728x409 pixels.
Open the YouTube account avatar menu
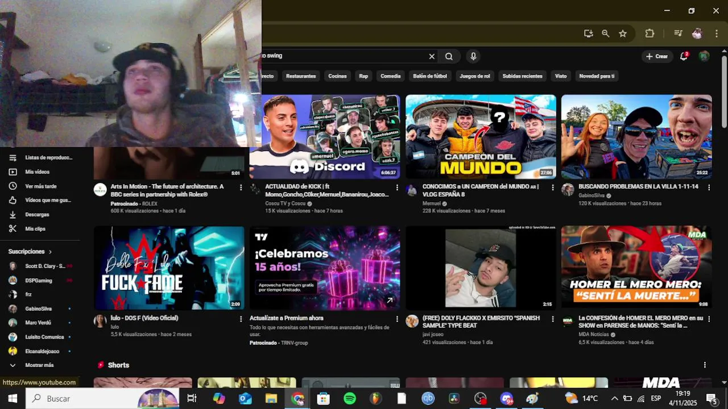pyautogui.click(x=704, y=56)
